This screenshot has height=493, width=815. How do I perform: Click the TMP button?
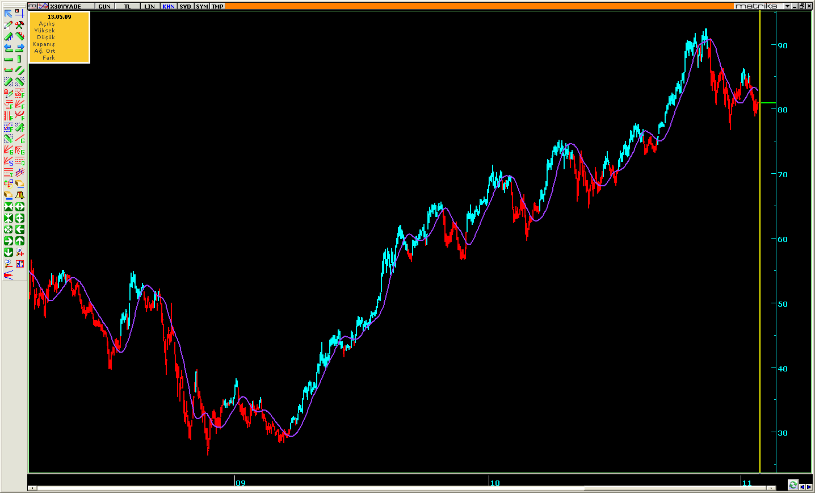pos(217,6)
